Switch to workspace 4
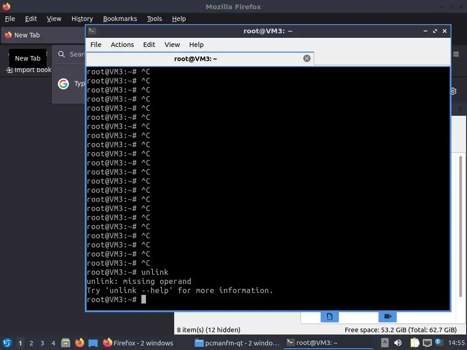 [53, 343]
